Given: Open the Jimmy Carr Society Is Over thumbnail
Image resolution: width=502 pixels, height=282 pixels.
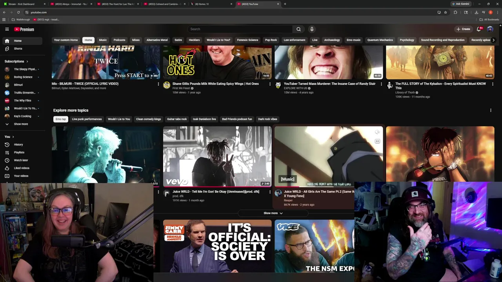Looking at the screenshot, I should 217,246.
